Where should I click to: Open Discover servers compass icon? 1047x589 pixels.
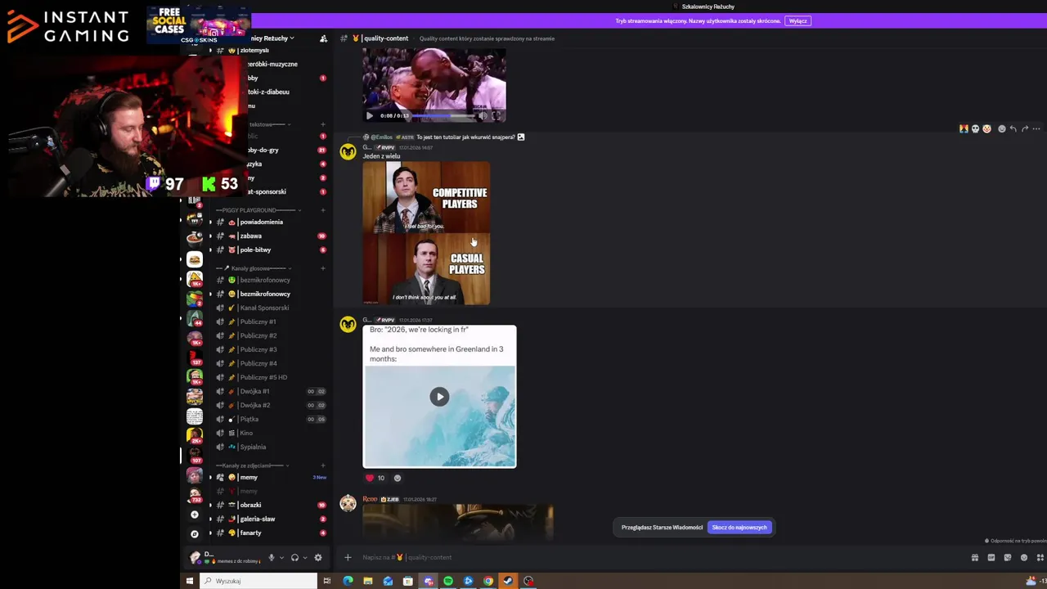pos(195,533)
